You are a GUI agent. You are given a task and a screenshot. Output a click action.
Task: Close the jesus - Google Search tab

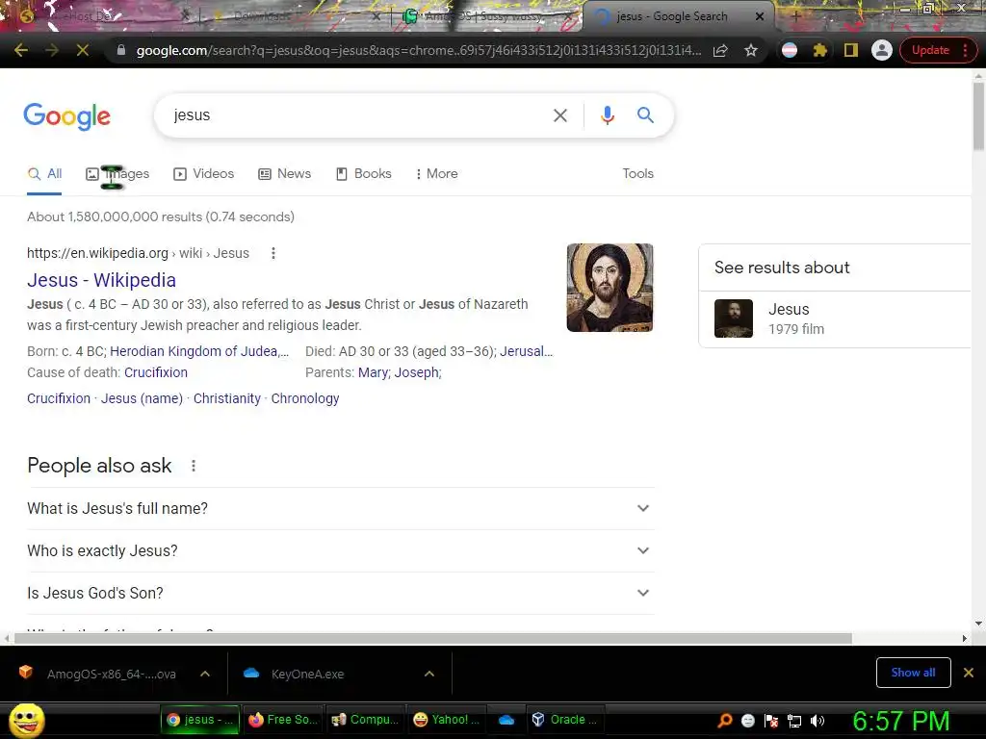point(760,16)
